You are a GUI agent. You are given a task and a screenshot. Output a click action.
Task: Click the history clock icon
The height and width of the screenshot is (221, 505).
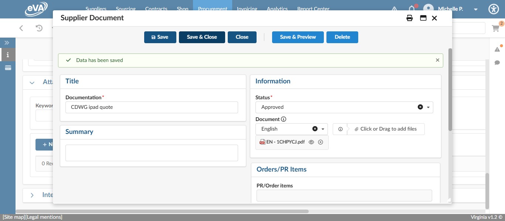coord(39,28)
